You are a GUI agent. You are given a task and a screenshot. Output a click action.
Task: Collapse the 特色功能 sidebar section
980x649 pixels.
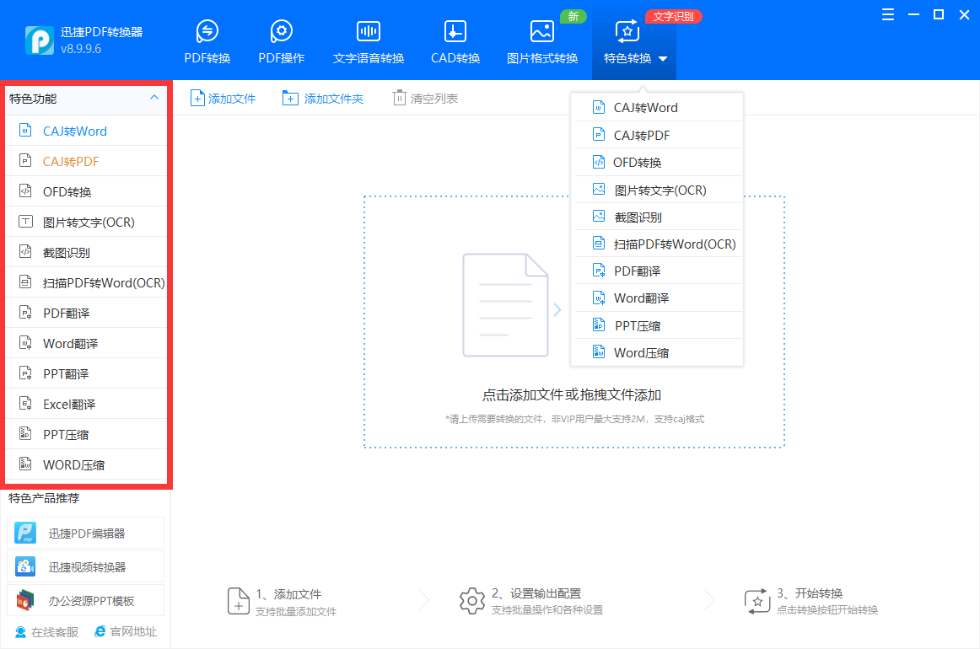(x=154, y=98)
